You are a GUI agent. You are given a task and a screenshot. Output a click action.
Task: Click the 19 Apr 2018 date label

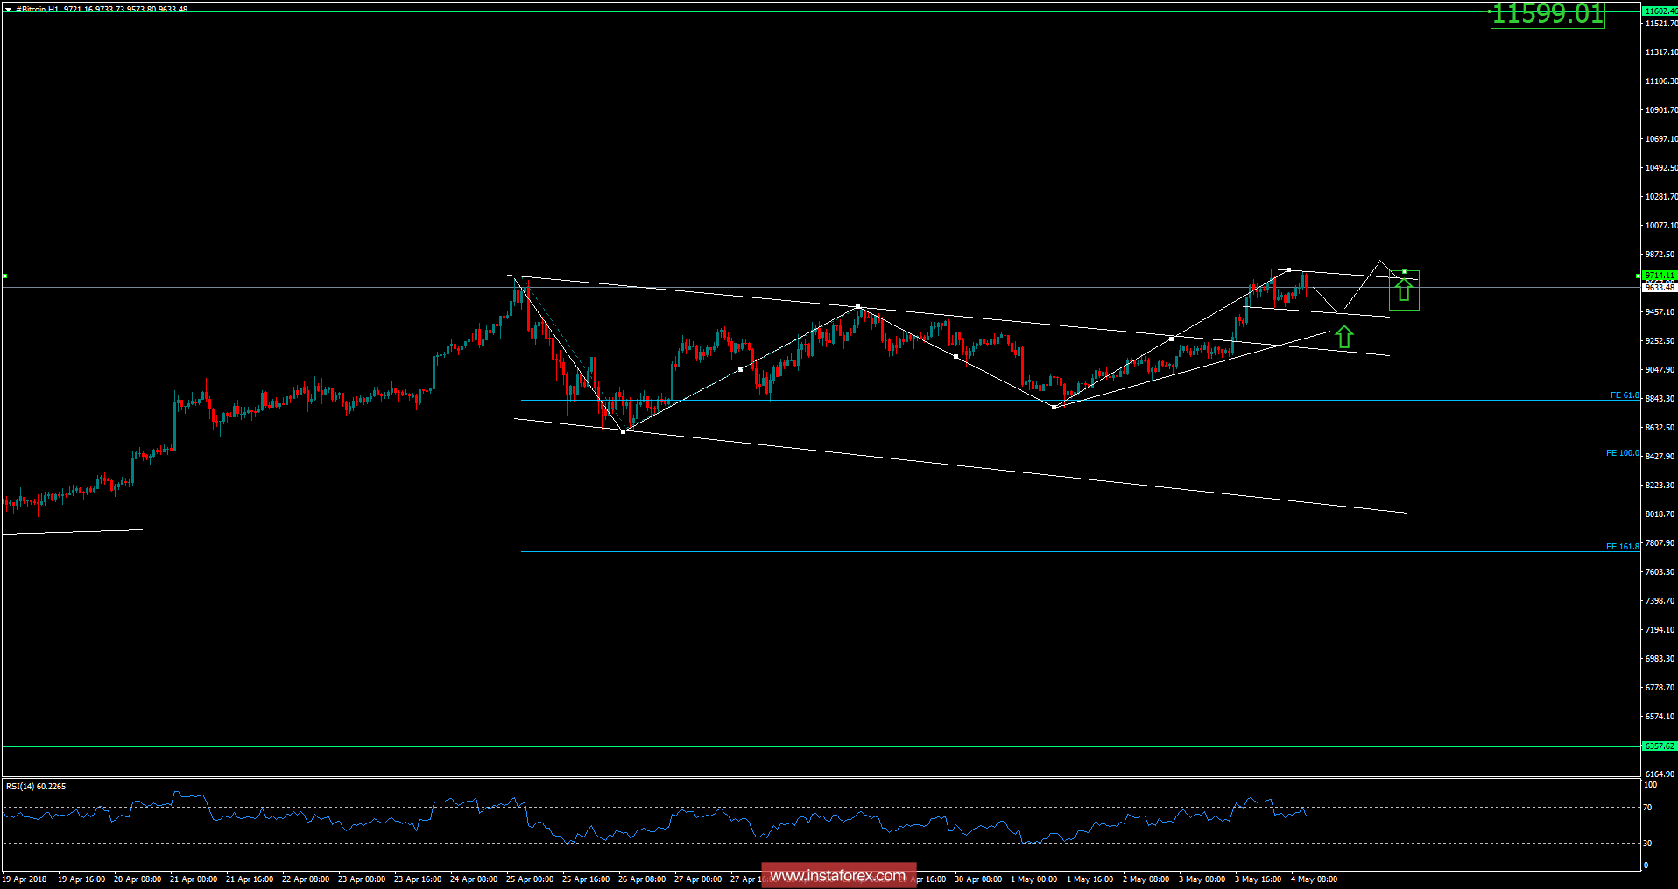coord(25,878)
